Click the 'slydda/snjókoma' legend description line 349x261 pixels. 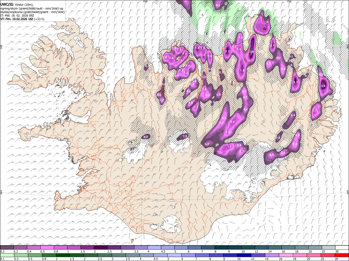pyautogui.click(x=32, y=12)
